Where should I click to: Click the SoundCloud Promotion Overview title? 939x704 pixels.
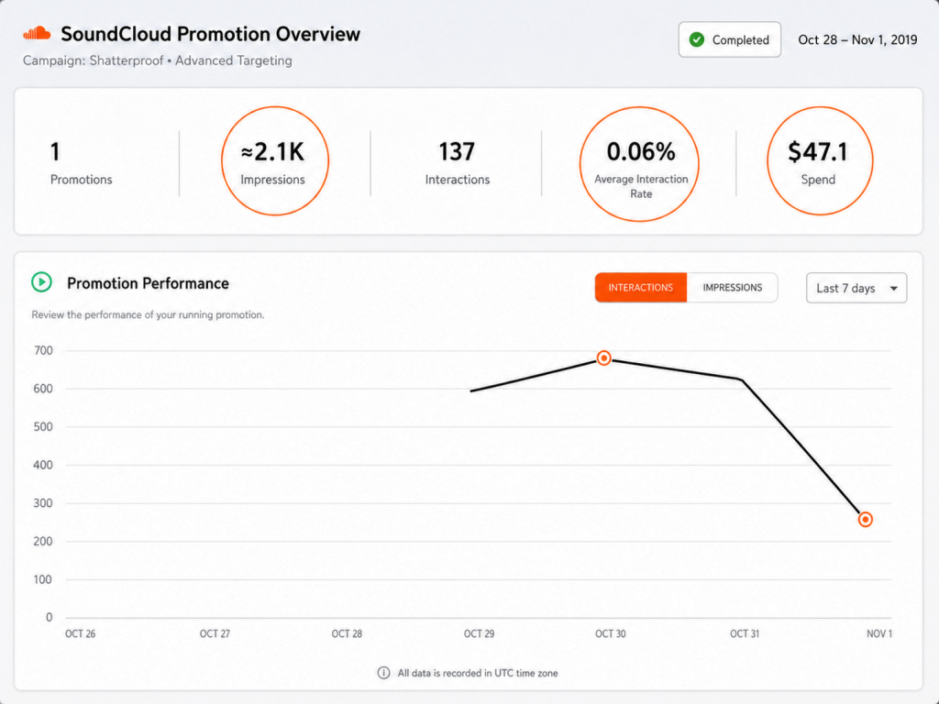tap(211, 34)
